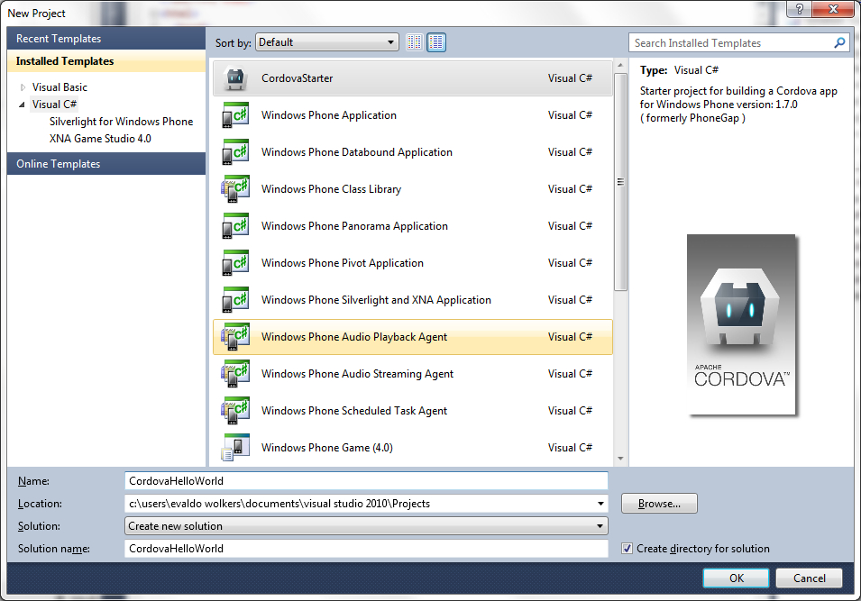
Task: Toggle Create directory for solution checkbox
Action: click(627, 548)
